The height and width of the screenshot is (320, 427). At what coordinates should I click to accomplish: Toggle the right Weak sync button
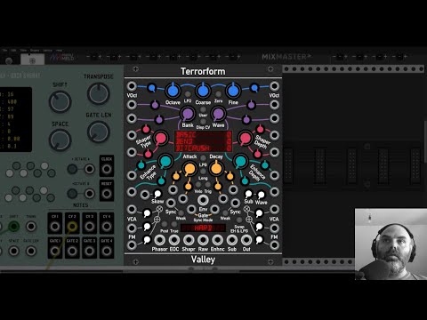pos(225,212)
